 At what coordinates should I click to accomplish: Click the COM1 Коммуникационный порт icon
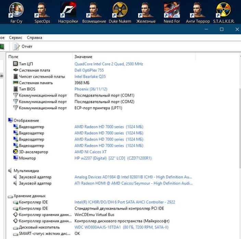click(x=15, y=95)
